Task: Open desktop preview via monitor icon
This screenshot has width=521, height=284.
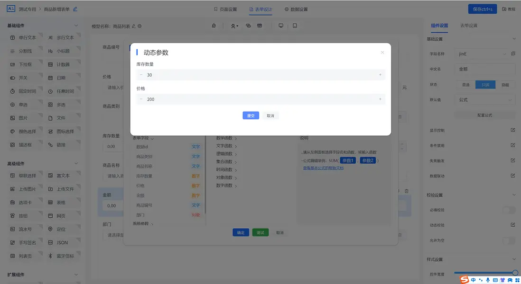Action: [280, 25]
